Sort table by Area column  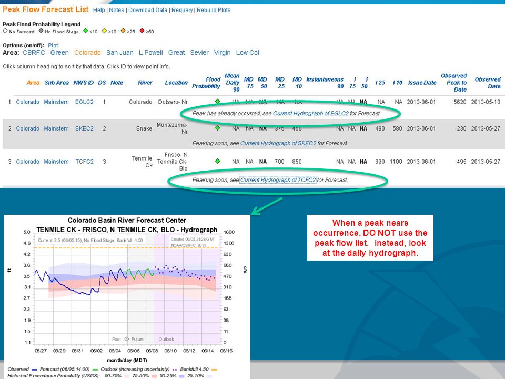(x=33, y=83)
